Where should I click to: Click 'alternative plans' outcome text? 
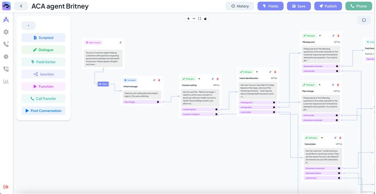click(313, 173)
